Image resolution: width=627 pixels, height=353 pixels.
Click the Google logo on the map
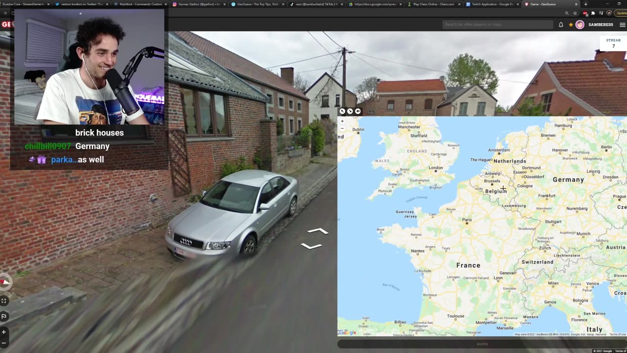348,332
